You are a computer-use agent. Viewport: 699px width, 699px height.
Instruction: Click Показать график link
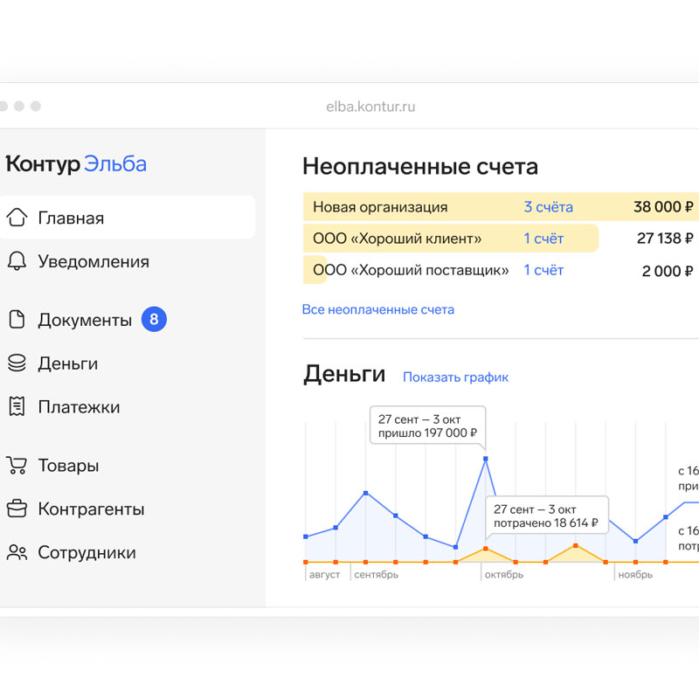click(x=455, y=377)
